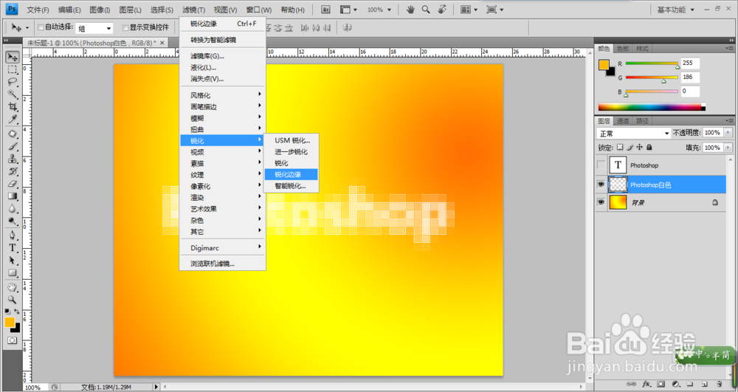Select the Zoom tool in the toolbox
Screen dimensions: 738x392
[13, 299]
